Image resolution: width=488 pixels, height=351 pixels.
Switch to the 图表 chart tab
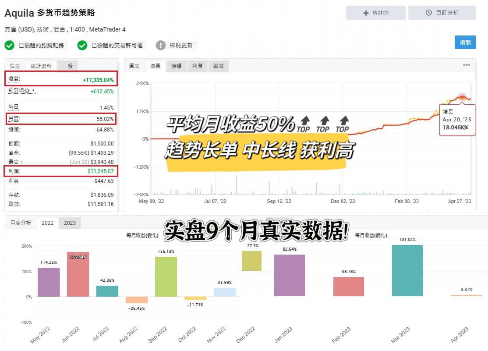pos(134,66)
